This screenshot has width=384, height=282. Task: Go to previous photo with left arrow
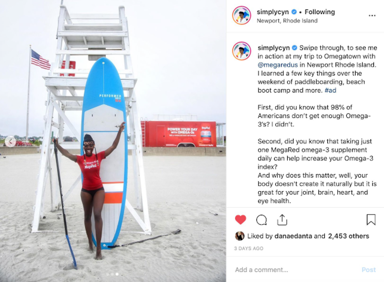[10, 141]
